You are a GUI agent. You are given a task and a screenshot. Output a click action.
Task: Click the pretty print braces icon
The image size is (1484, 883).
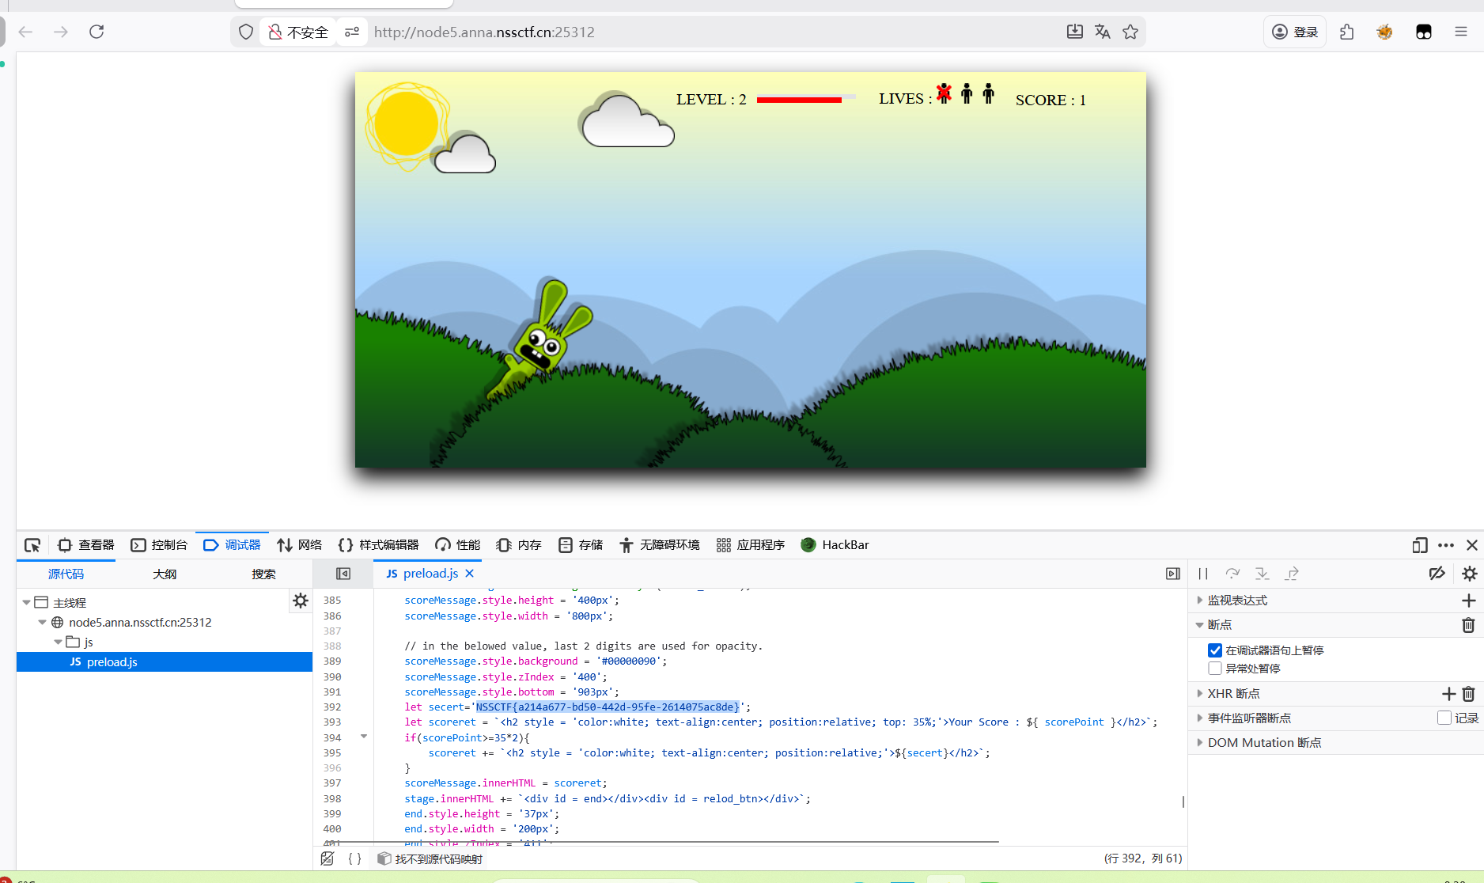coord(354,858)
